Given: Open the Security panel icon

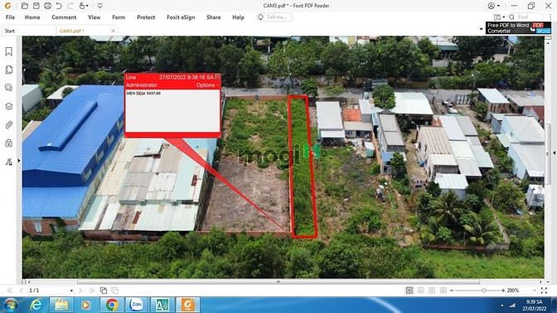Looking at the screenshot, I should (x=9, y=143).
